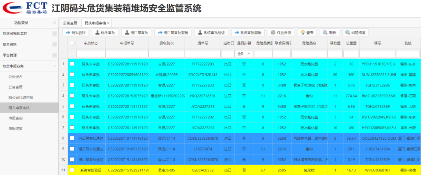
Task: Expand the 危货可视化监控 menu section
Action: (29, 34)
